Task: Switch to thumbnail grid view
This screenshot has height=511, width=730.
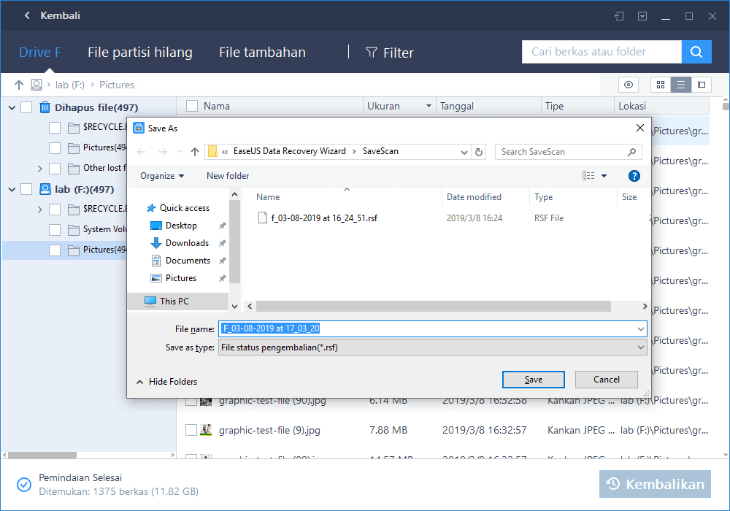Action: 661,85
